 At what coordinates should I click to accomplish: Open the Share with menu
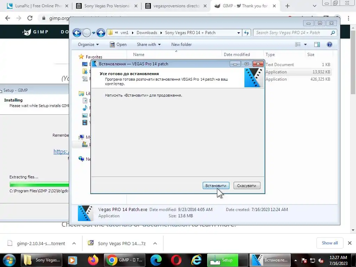click(x=149, y=44)
